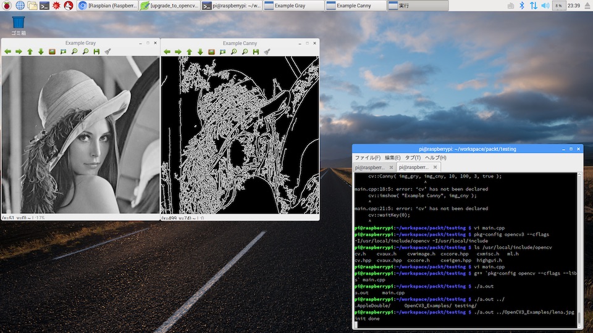Screen dimensions: 593x333
Task: Show the CPU usage monitor
Action: click(558, 6)
